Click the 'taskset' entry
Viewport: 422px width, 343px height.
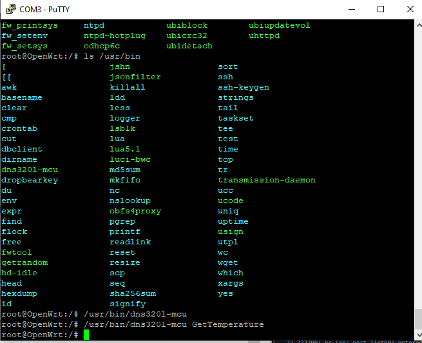tap(236, 118)
